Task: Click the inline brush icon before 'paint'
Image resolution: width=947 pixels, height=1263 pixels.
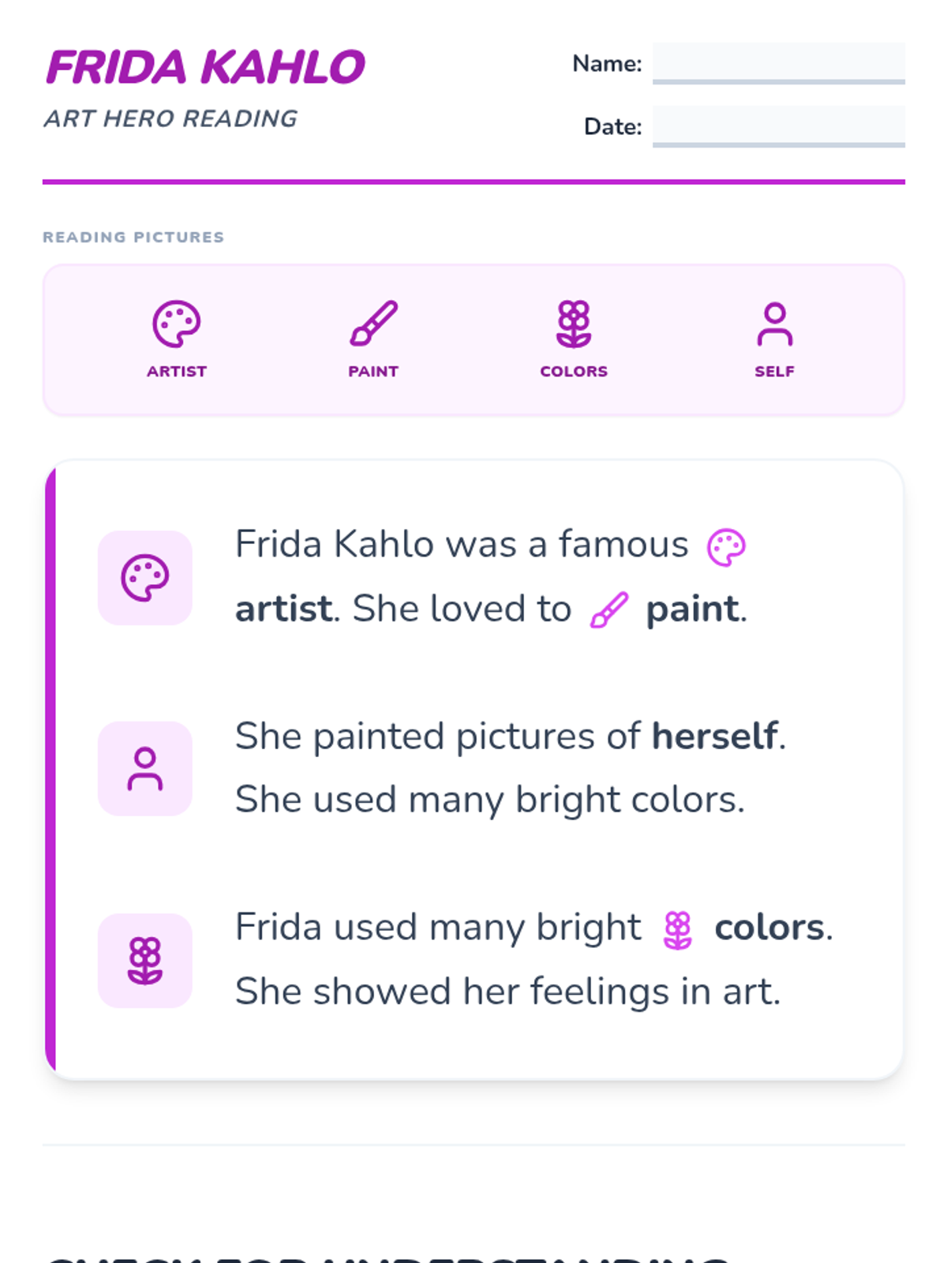Action: [609, 611]
